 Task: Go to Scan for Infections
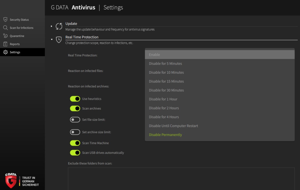22,28
